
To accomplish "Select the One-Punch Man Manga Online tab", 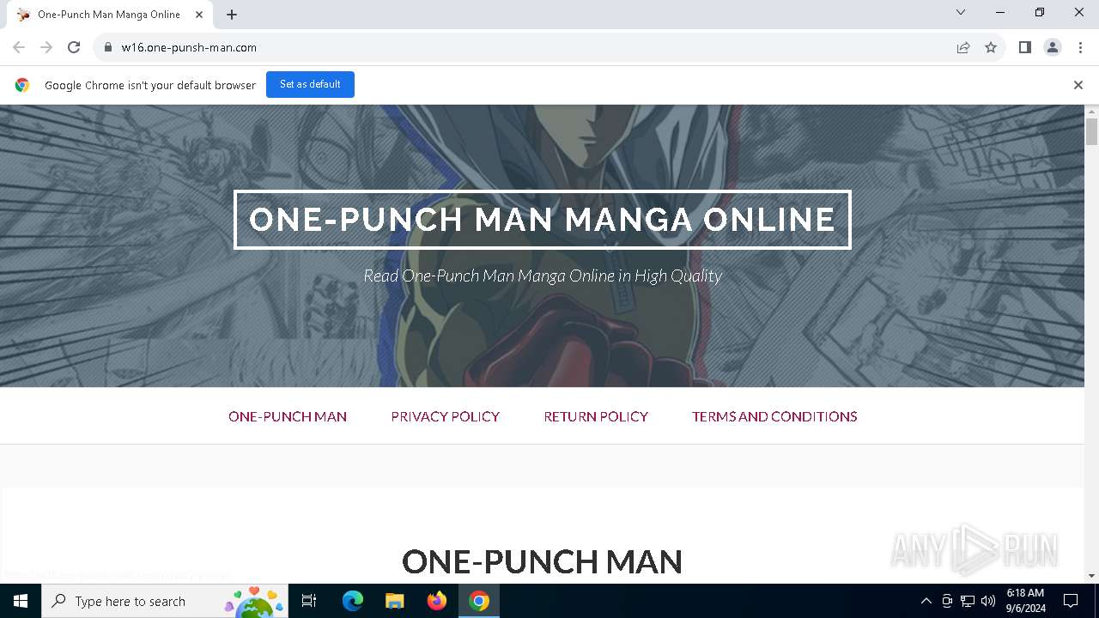I will [x=110, y=15].
